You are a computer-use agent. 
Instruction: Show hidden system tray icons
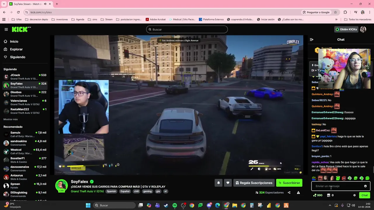330,205
